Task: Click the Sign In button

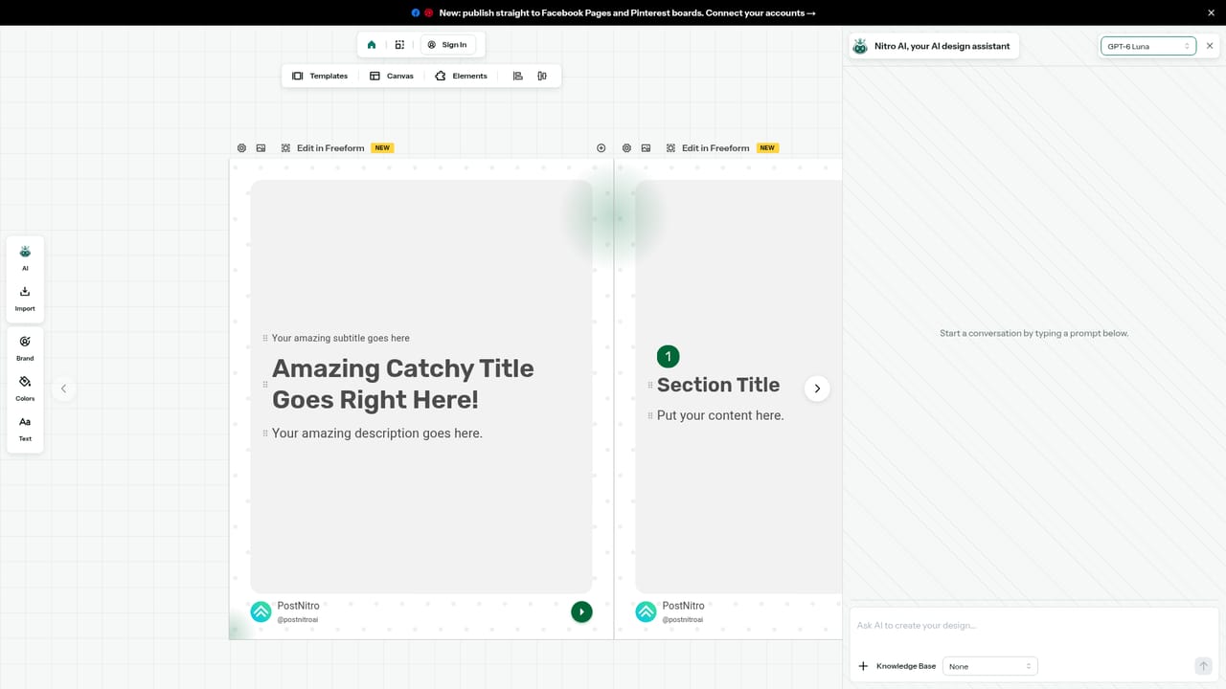Action: point(447,45)
